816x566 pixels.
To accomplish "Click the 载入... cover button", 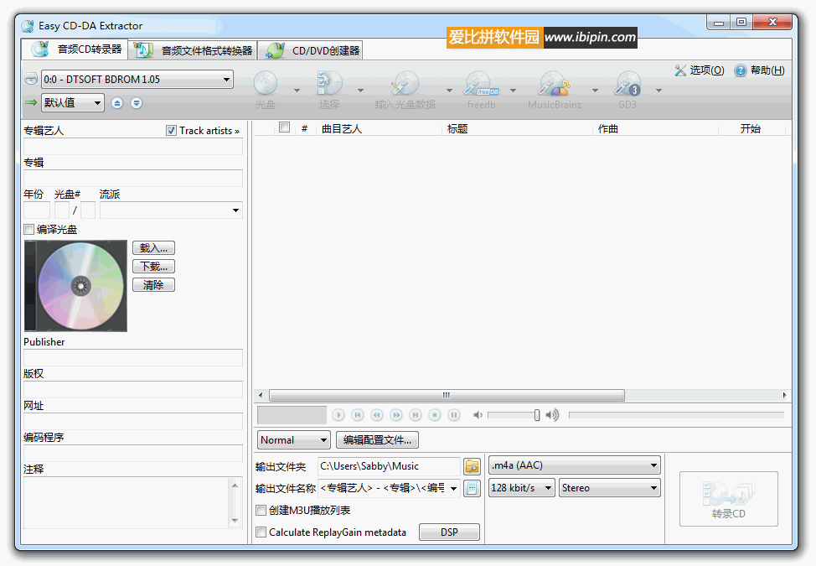I will [153, 248].
